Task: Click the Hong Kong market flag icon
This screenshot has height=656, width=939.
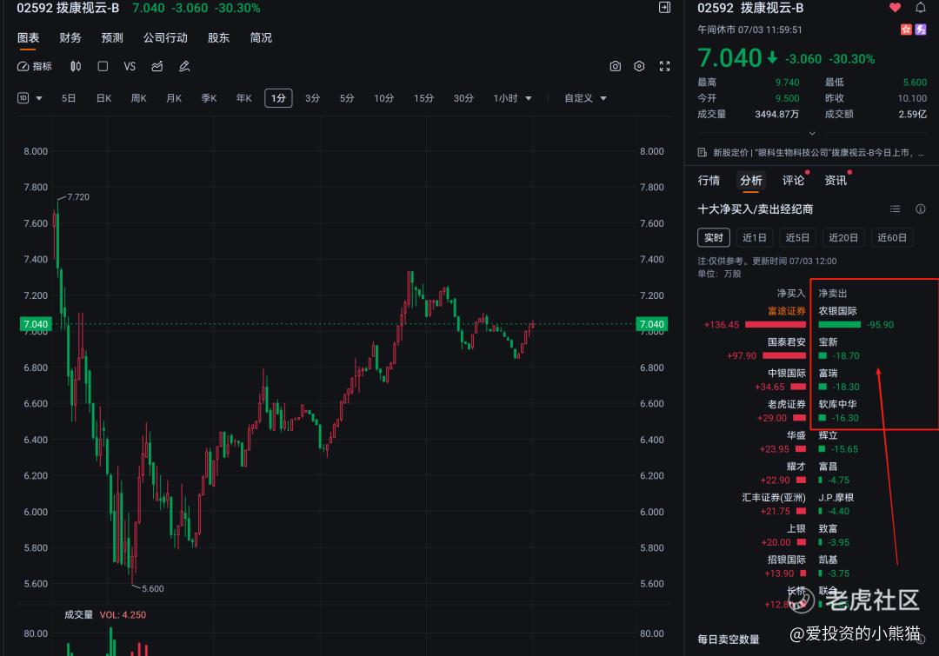Action: click(906, 30)
